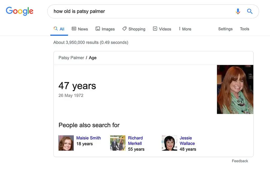This screenshot has width=270, height=169.
Task: Open search Settings
Action: coord(225,29)
